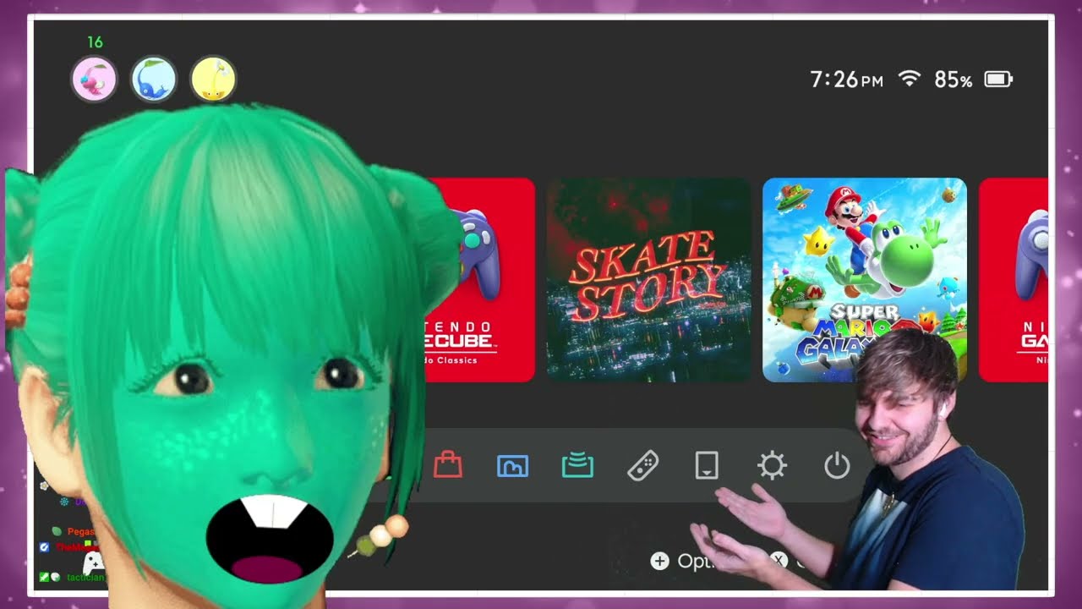Viewport: 1082px width, 609px height.
Task: Check the Wi-Fi signal icon
Action: tap(910, 80)
